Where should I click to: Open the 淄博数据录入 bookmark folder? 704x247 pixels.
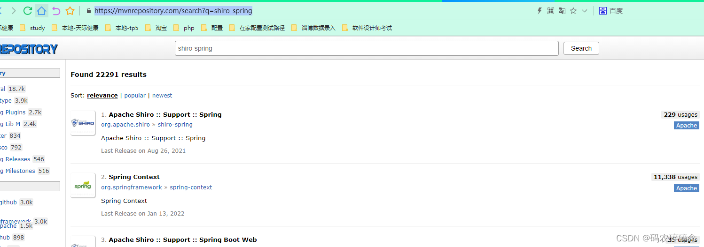[313, 28]
